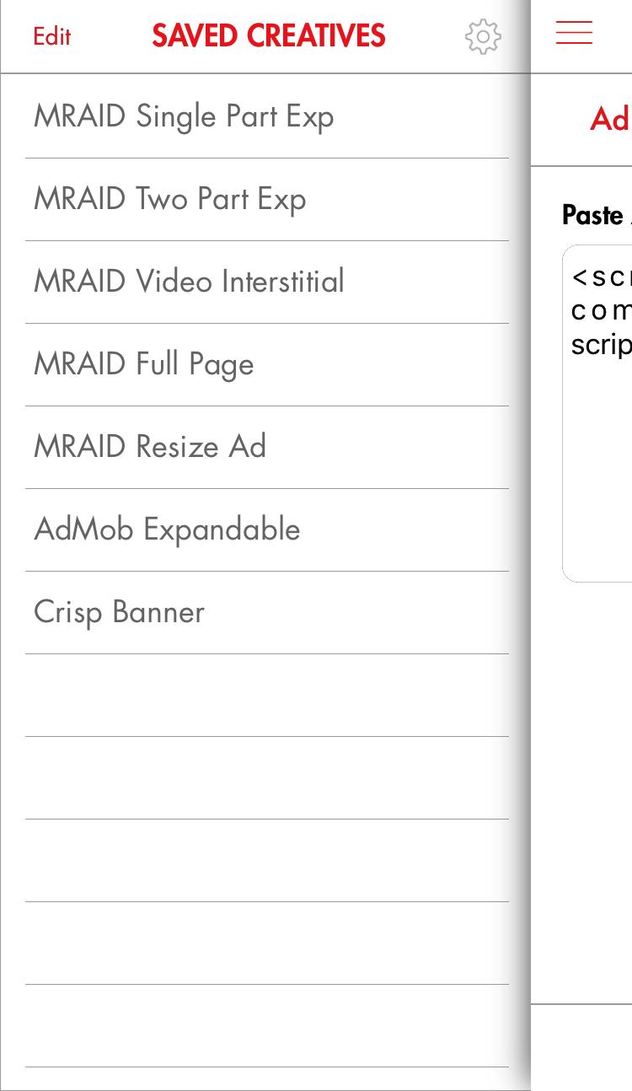Open the AdMob Expandable creative
The height and width of the screenshot is (1091, 632).
pos(167,529)
